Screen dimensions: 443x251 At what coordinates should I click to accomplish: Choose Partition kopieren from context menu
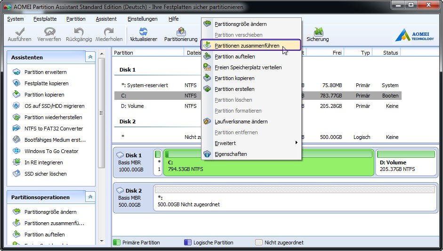point(251,78)
